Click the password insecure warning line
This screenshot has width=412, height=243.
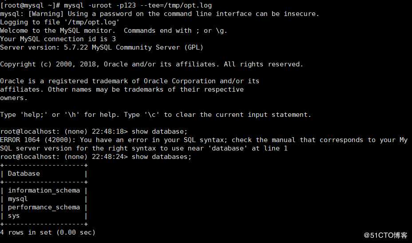[x=159, y=14]
